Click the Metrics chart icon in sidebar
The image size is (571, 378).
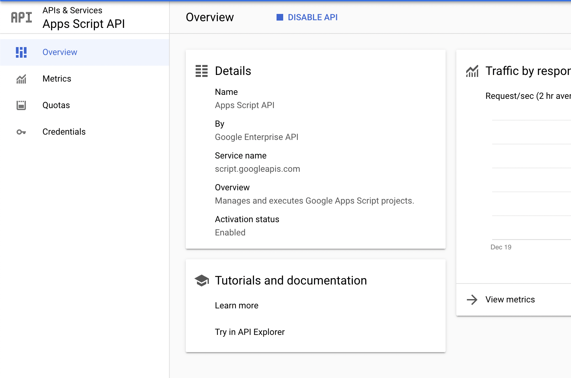21,79
